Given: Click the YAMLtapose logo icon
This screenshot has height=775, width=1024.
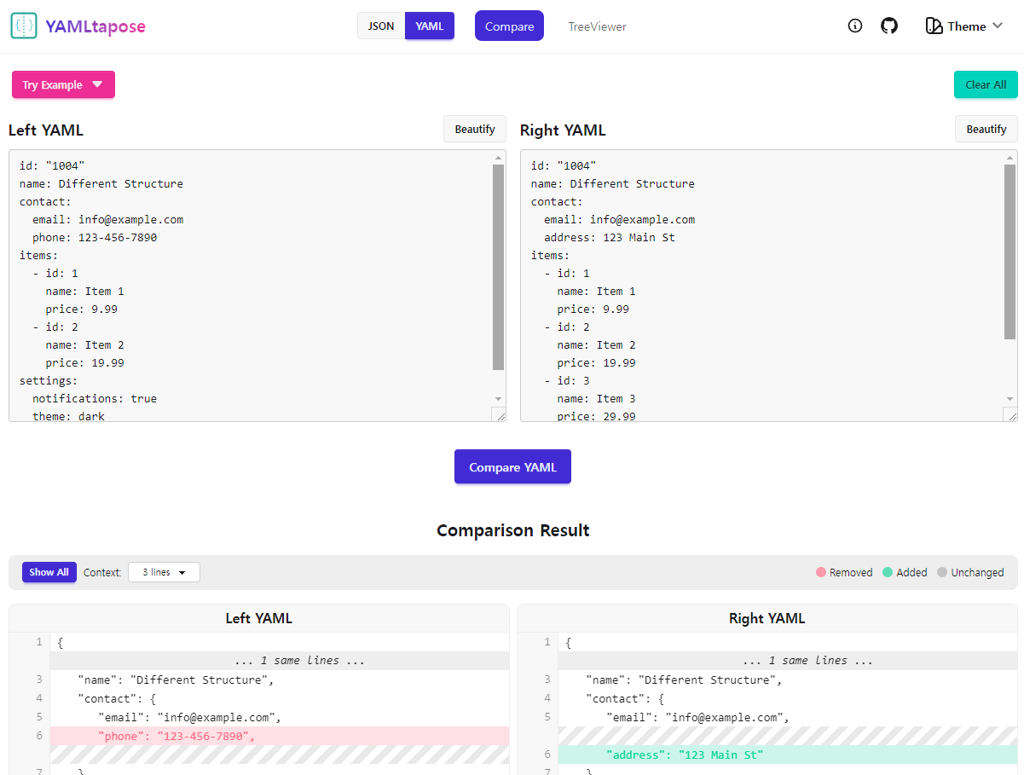Looking at the screenshot, I should point(24,26).
